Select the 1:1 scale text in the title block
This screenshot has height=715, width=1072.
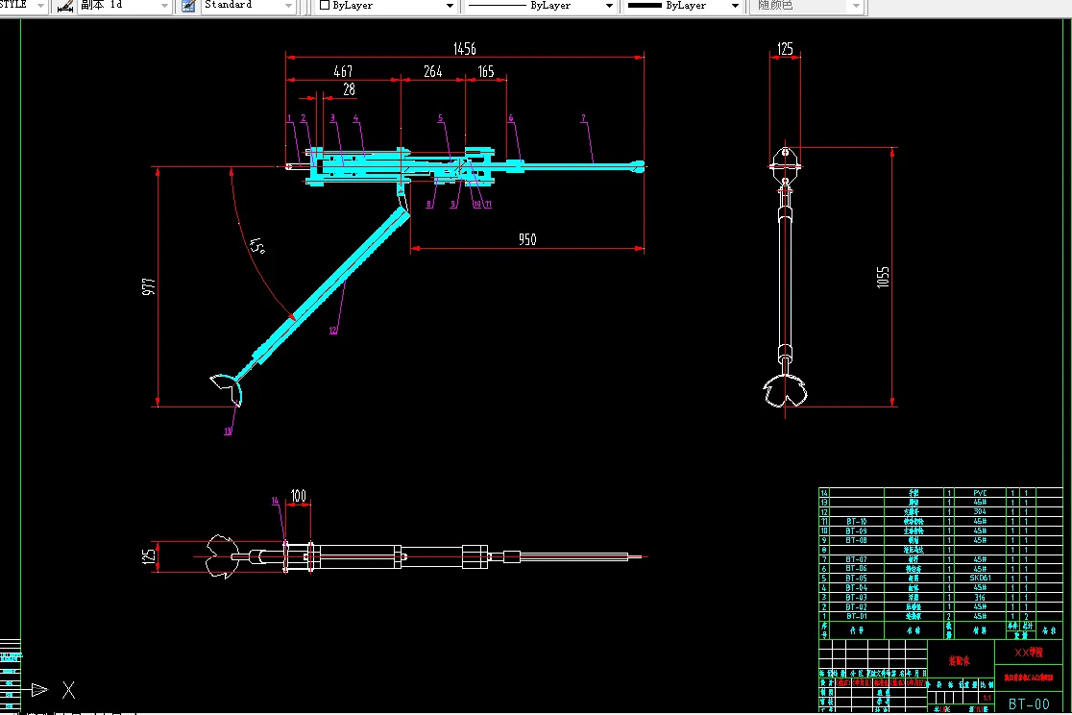(987, 698)
